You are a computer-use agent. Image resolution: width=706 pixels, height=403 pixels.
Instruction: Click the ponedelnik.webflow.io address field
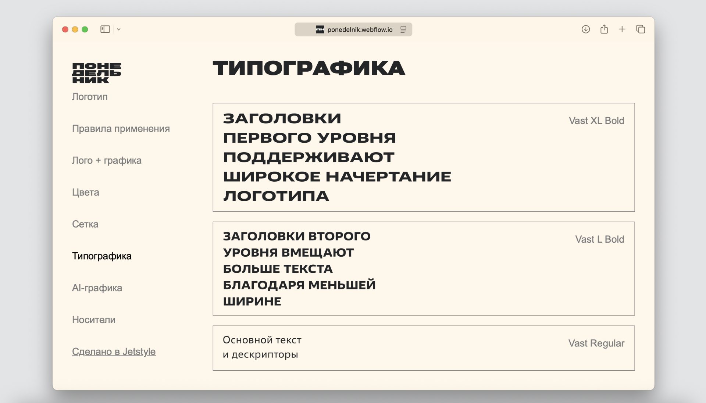click(x=353, y=29)
